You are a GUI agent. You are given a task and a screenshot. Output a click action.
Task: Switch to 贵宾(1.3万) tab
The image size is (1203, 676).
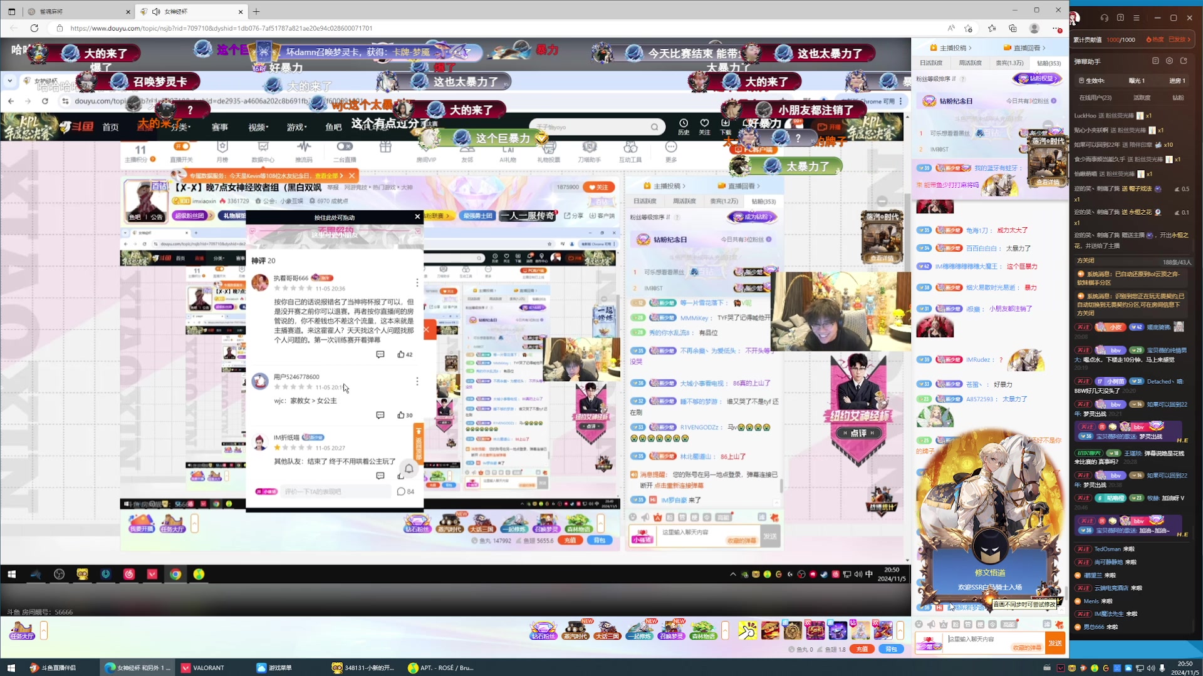pyautogui.click(x=1009, y=63)
